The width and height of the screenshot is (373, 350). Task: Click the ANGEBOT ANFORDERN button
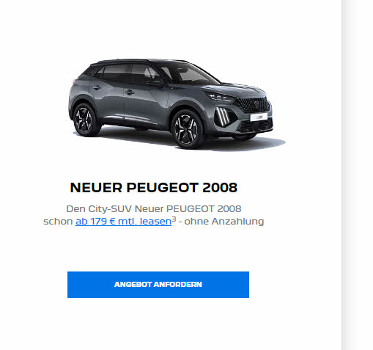158,285
